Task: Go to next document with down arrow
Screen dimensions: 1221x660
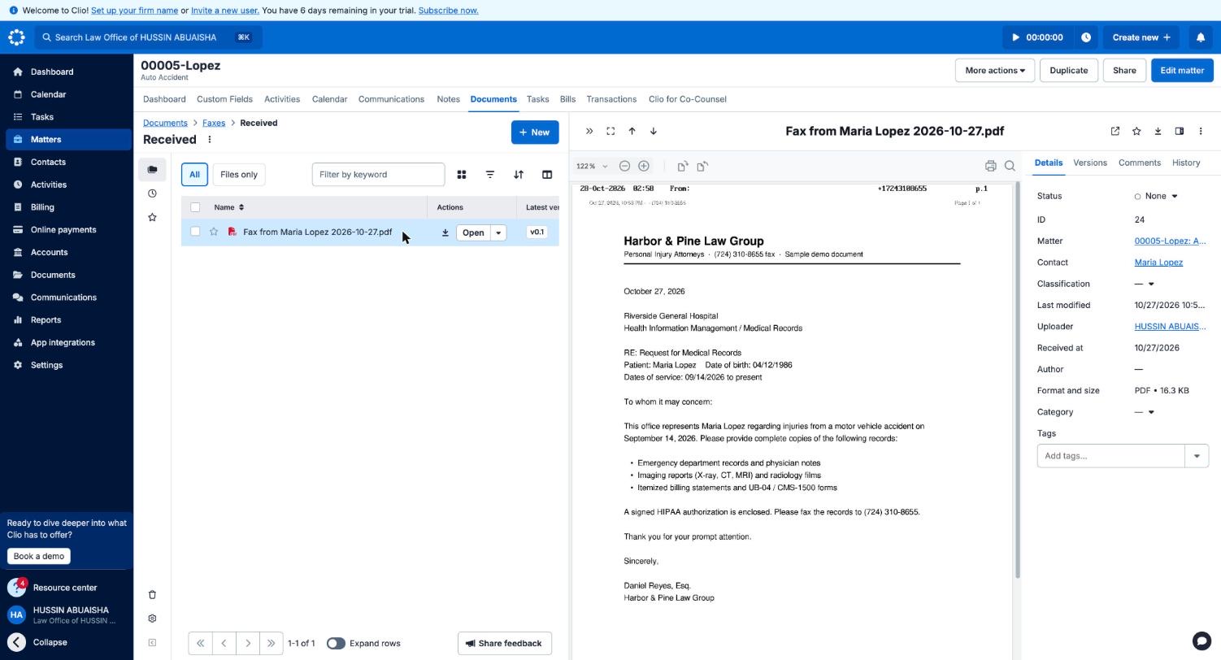Action: (653, 132)
